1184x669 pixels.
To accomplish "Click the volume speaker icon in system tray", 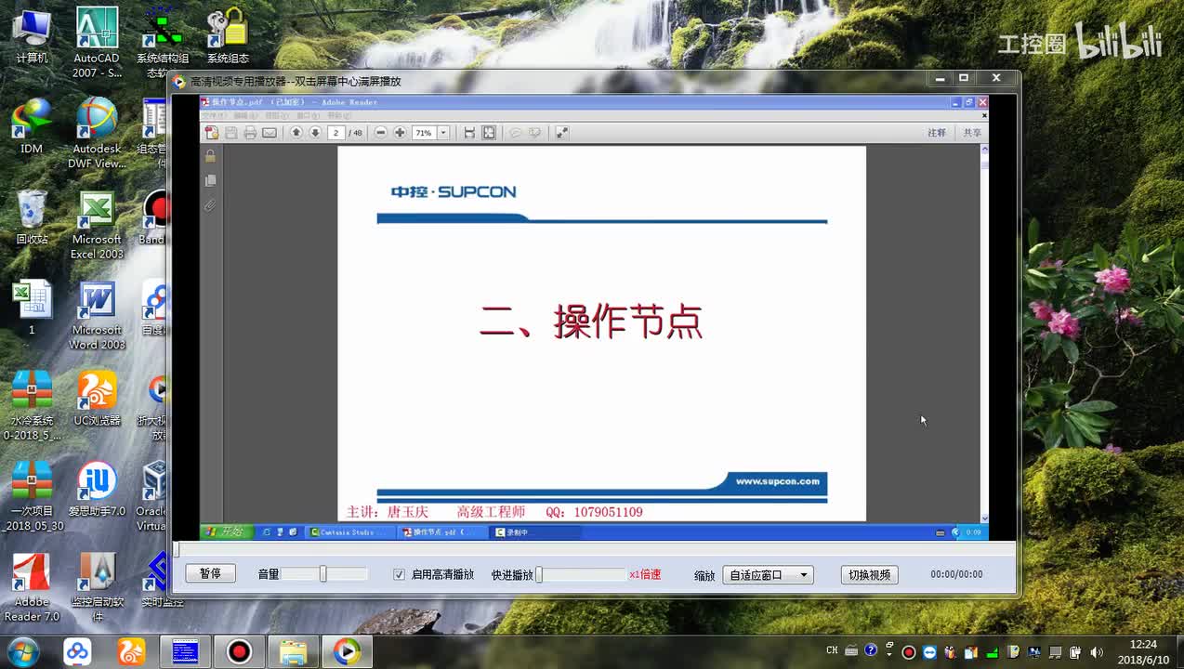I will [1096, 651].
